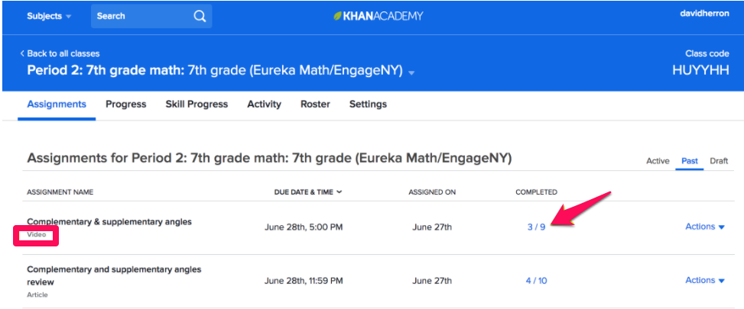Expand the class name selector arrow
The width and height of the screenshot is (744, 309).
[411, 72]
